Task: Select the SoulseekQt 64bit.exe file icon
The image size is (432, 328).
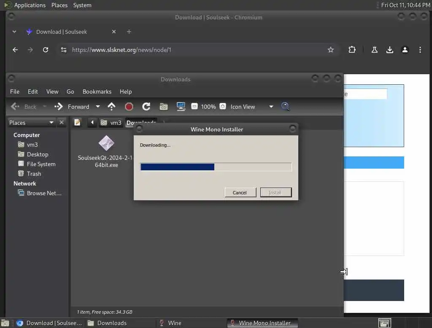Action: [106, 143]
